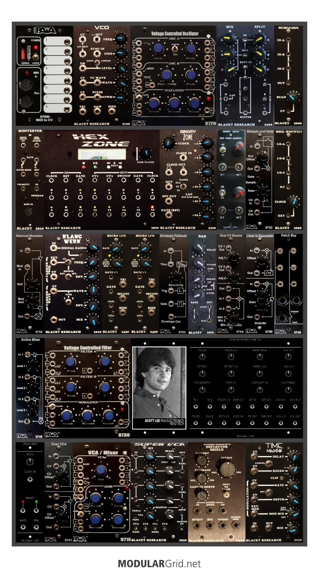The width and height of the screenshot is (319, 572).
Task: Click the CLOCK IN jack on Digital Noise
Action: pos(30,480)
